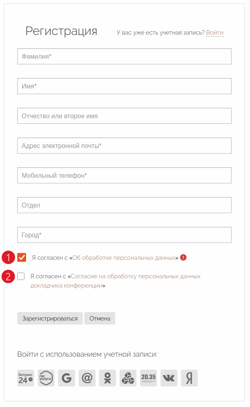This screenshot has height=407, width=250.
Task: Uncheck personal data processing consent checkbox
Action: coord(22,257)
